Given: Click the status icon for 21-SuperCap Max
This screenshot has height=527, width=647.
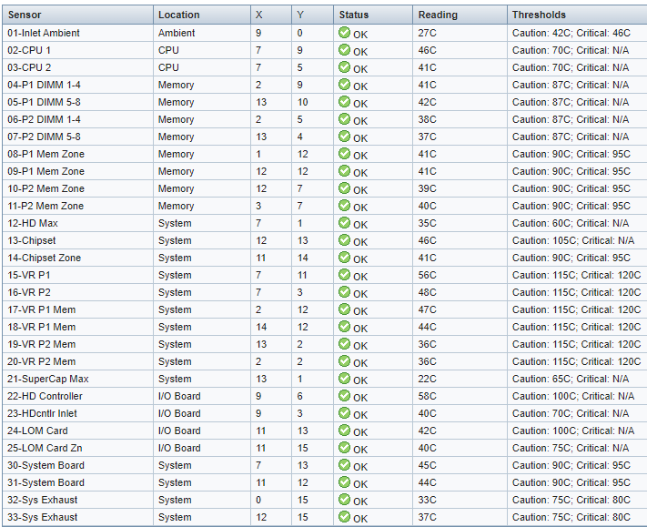Looking at the screenshot, I should pos(344,379).
